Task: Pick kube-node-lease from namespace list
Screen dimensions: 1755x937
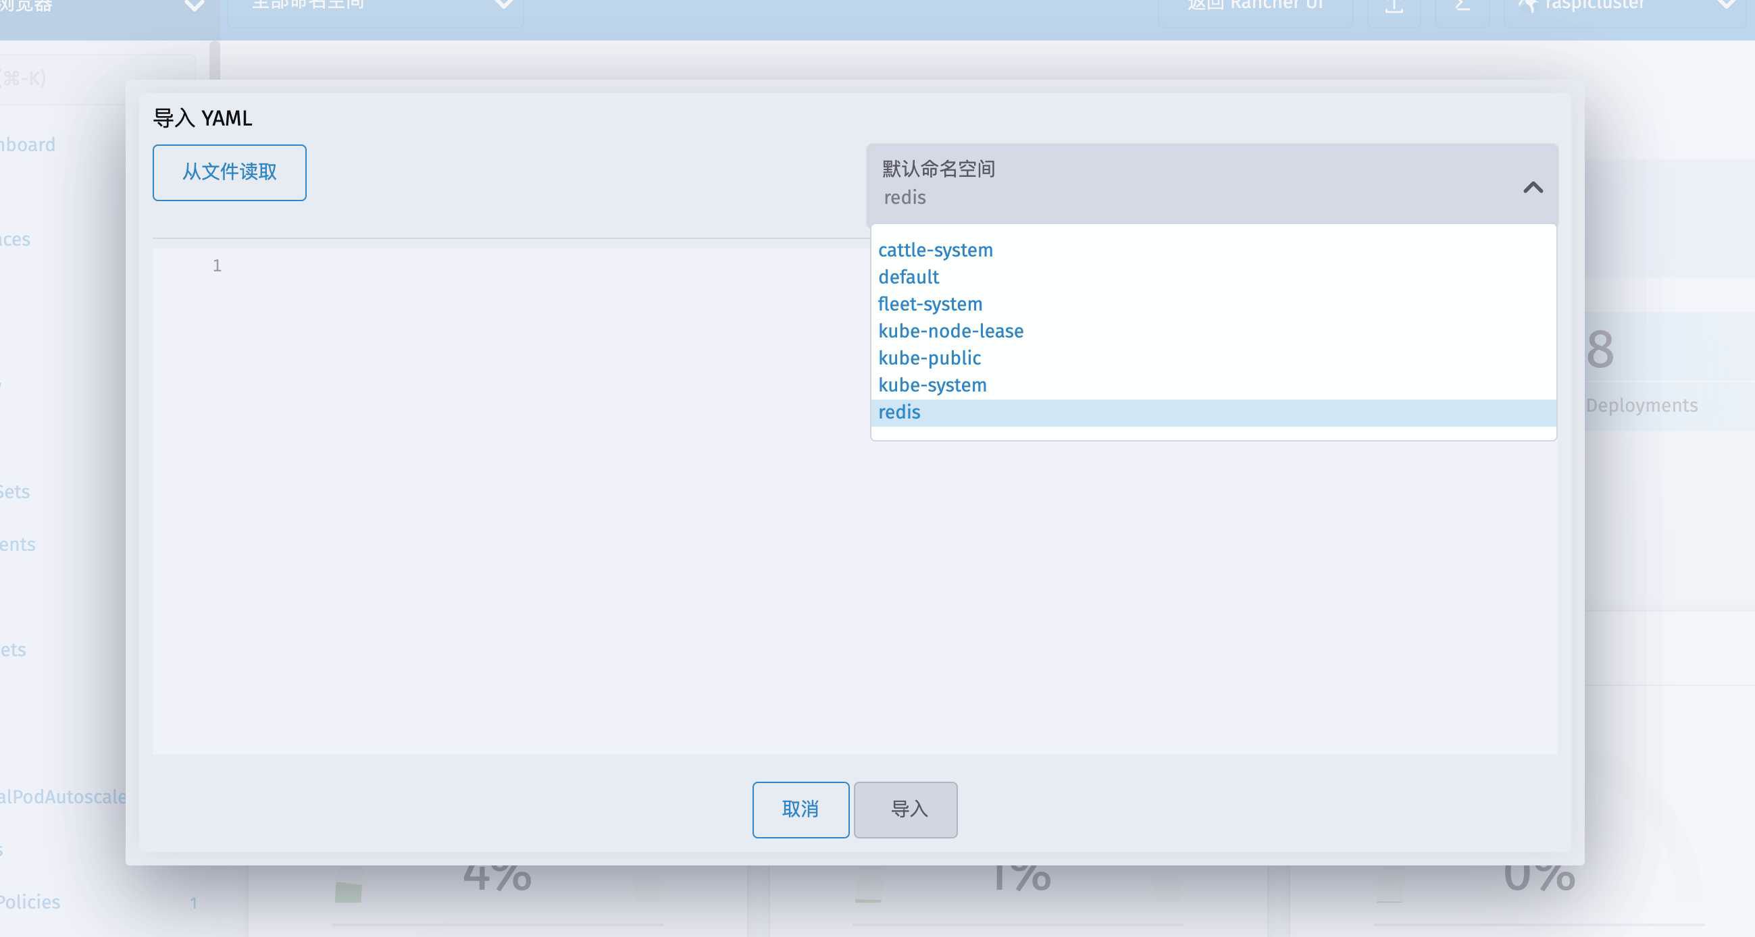Action: point(950,331)
